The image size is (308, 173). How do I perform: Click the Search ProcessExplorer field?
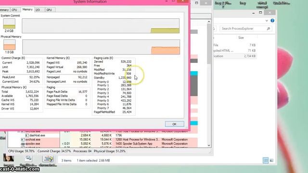[x=246, y=29]
